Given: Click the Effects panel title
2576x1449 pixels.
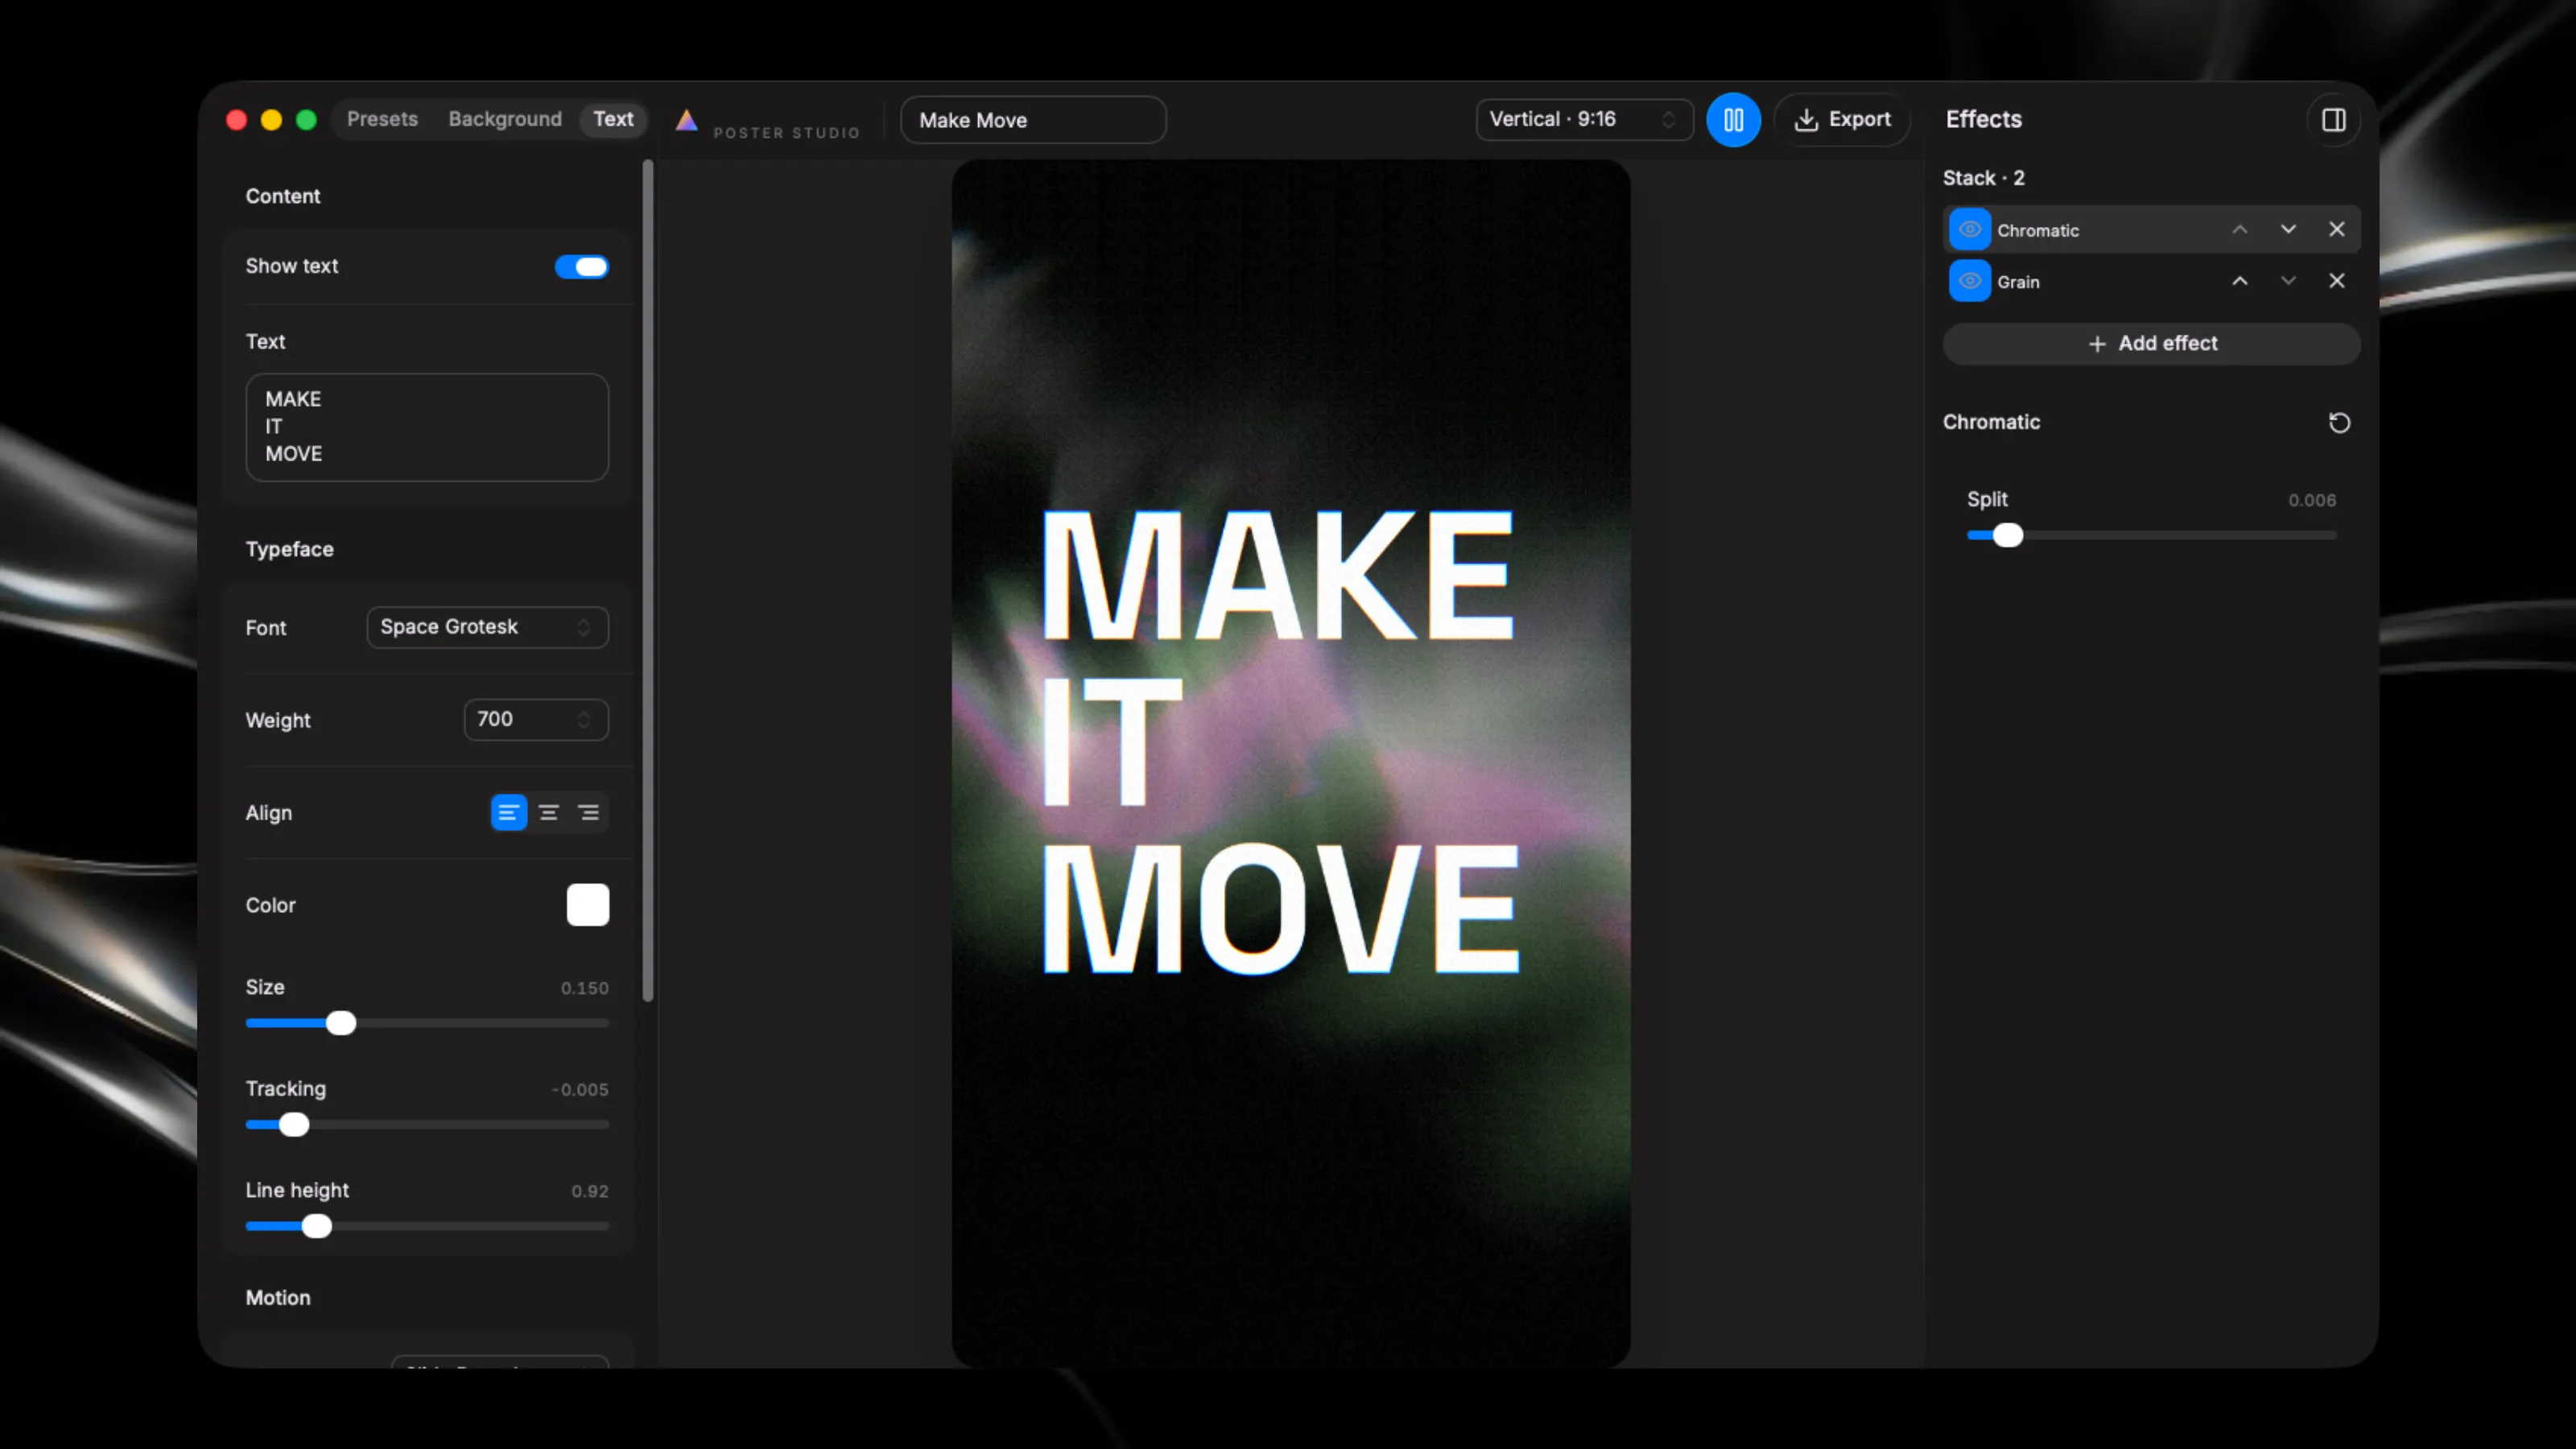Looking at the screenshot, I should [x=1983, y=119].
